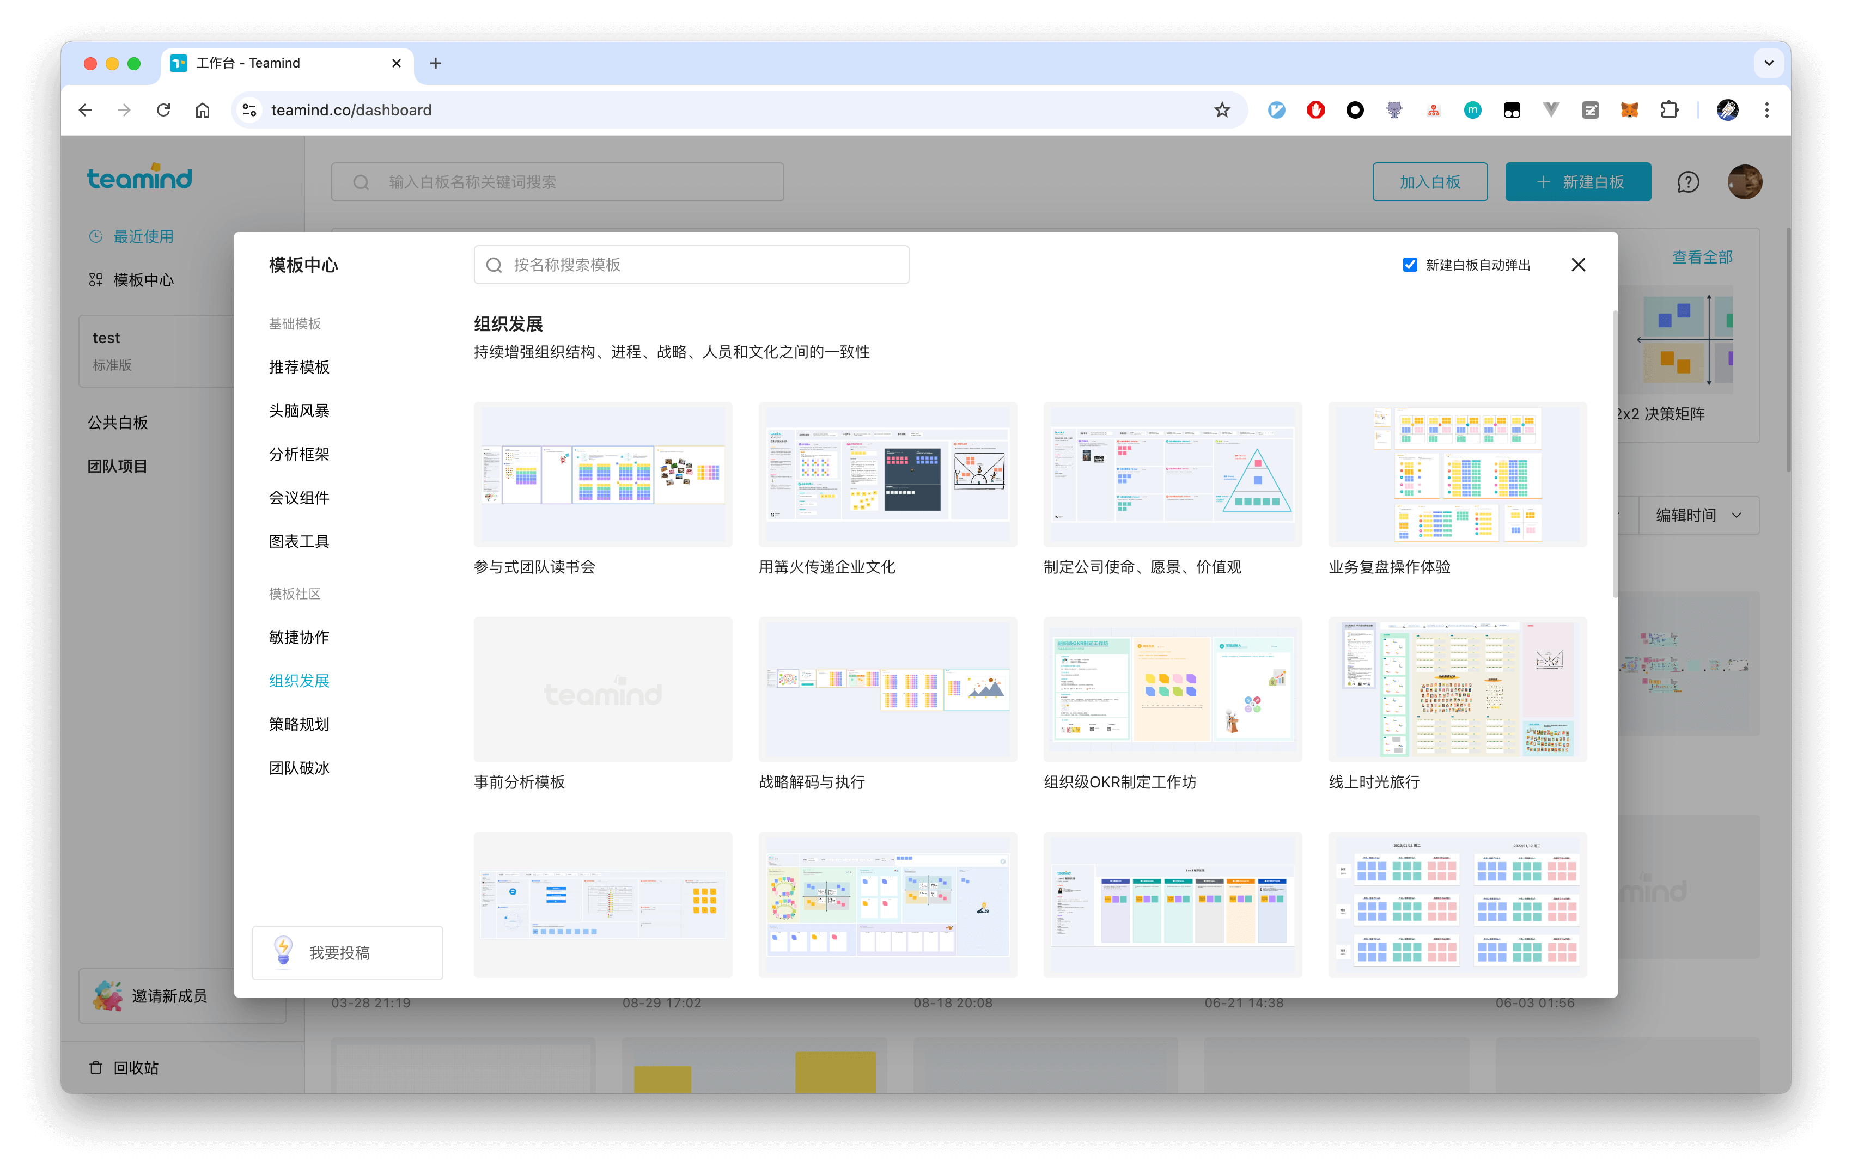Screen dimensions: 1852x1174
Task: Click 查看全部 link
Action: 1702,257
